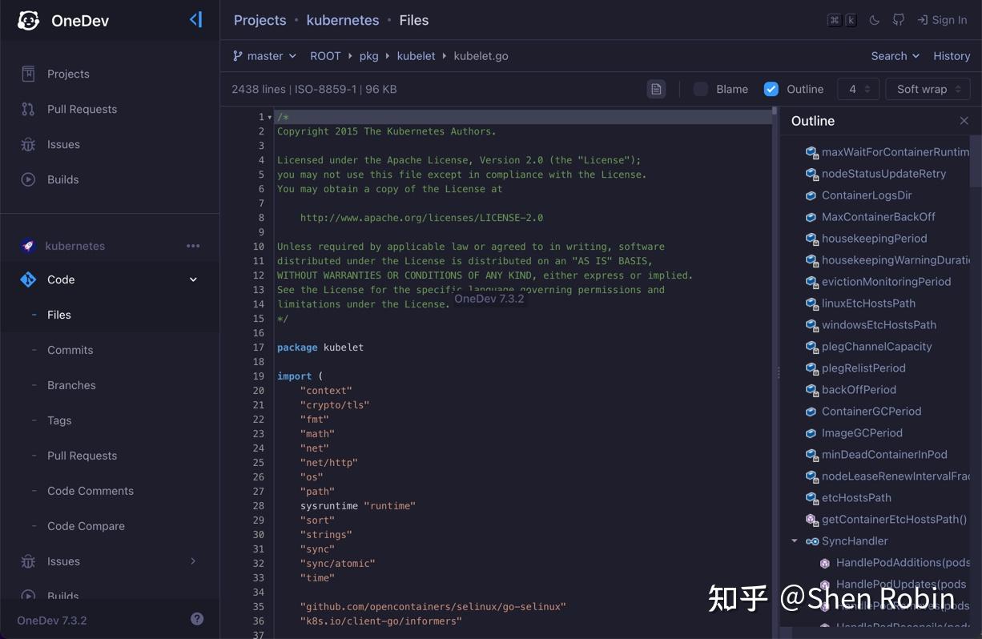This screenshot has height=639, width=982.
Task: Close the Outline panel
Action: click(964, 120)
